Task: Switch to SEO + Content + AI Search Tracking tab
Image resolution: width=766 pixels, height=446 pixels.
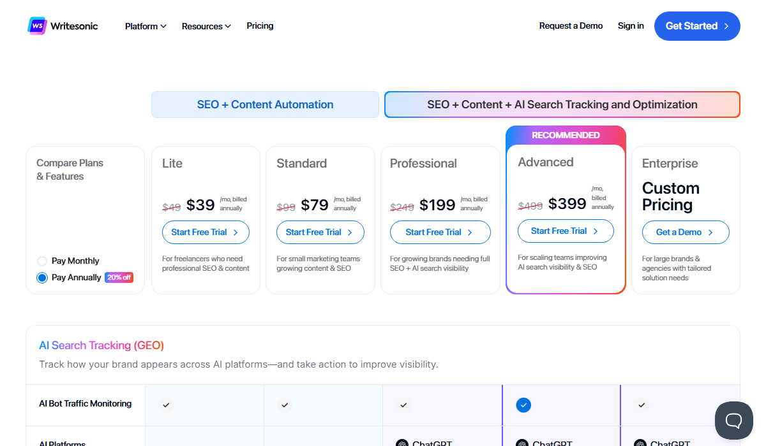Action: click(x=562, y=104)
